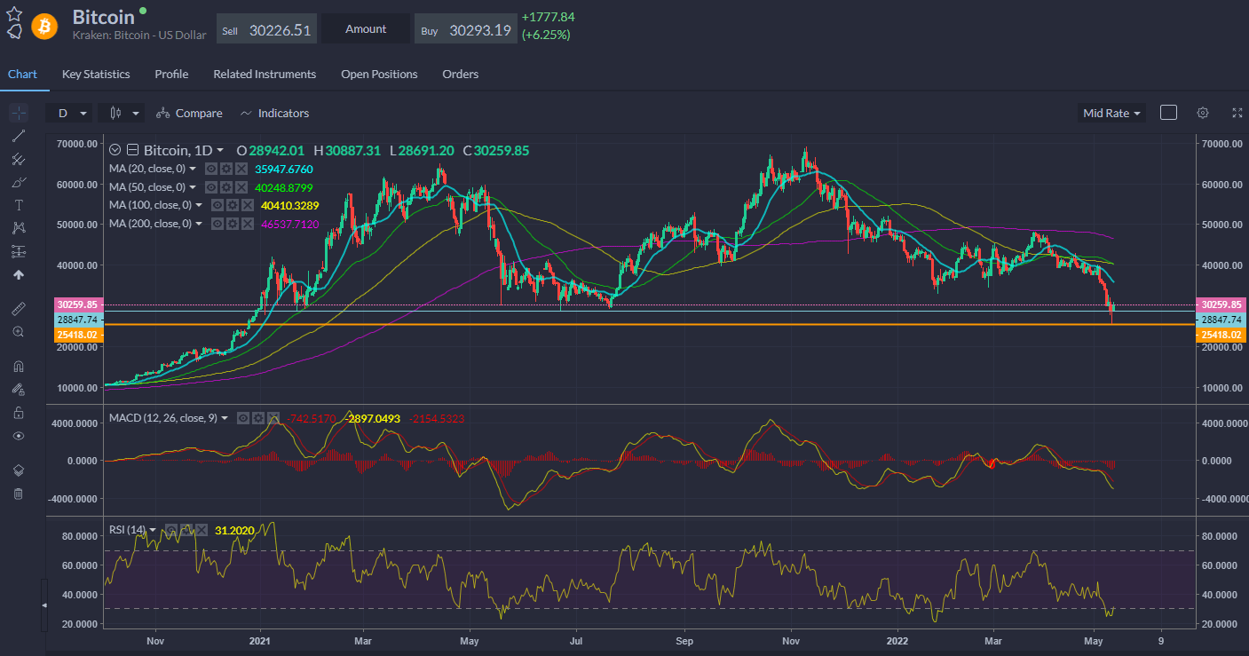Open the Open Positions tab
This screenshot has width=1249, height=656.
tap(379, 75)
